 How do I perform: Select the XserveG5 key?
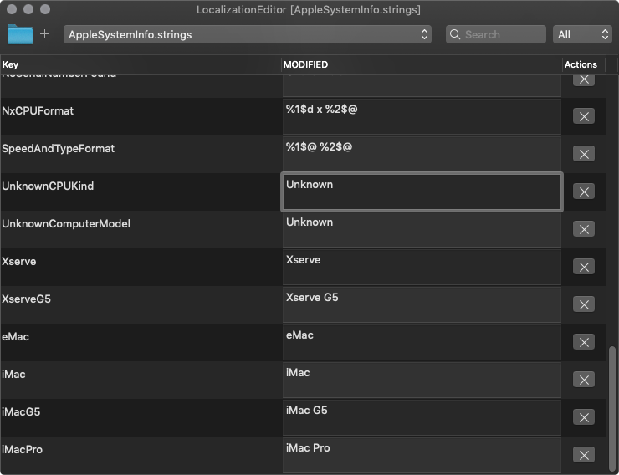(26, 299)
